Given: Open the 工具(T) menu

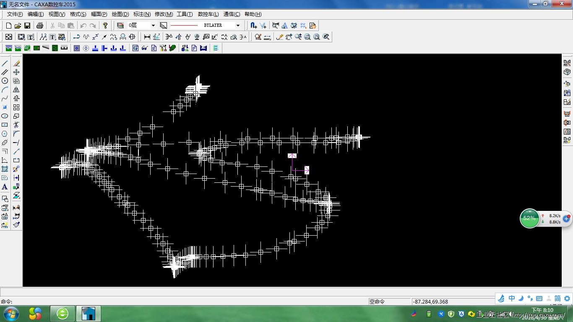Looking at the screenshot, I should click(x=185, y=14).
